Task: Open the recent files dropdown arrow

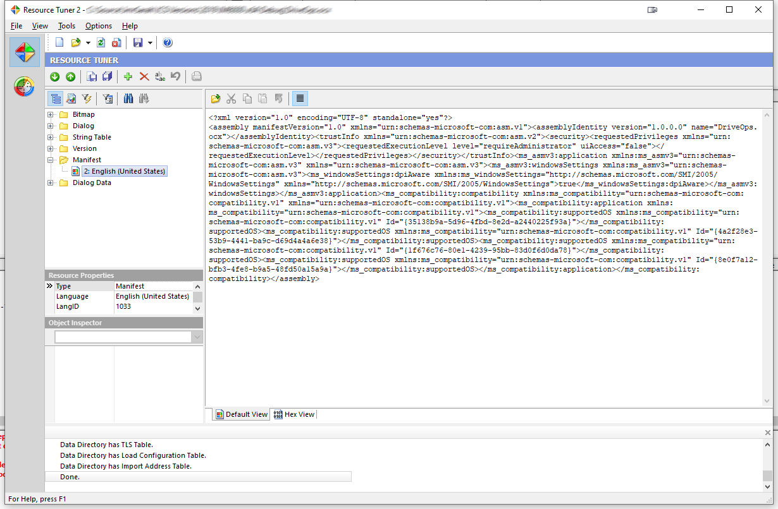Action: click(x=88, y=43)
